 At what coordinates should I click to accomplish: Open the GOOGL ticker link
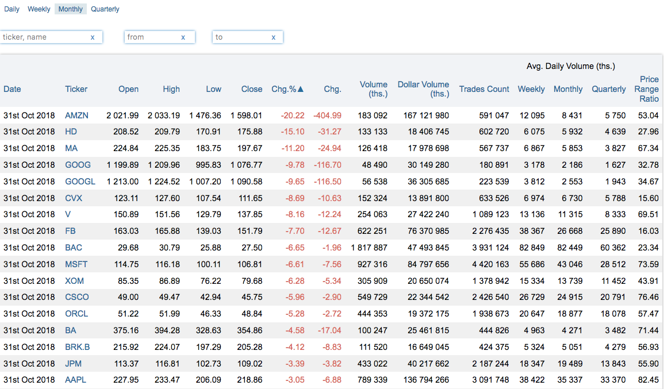click(80, 182)
